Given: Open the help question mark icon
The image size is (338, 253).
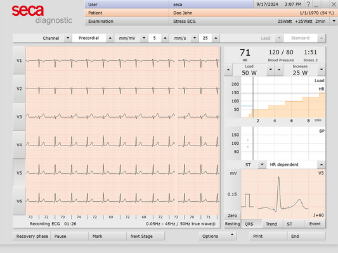Looking at the screenshot, I should click(x=308, y=4).
